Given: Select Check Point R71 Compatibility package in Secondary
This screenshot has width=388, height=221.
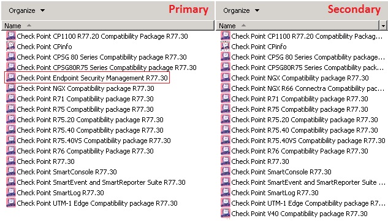Looking at the screenshot, I should (x=300, y=99).
